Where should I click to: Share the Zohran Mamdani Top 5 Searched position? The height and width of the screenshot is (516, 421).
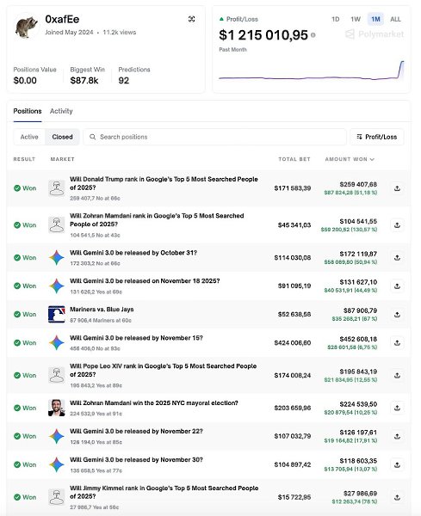[x=397, y=225]
